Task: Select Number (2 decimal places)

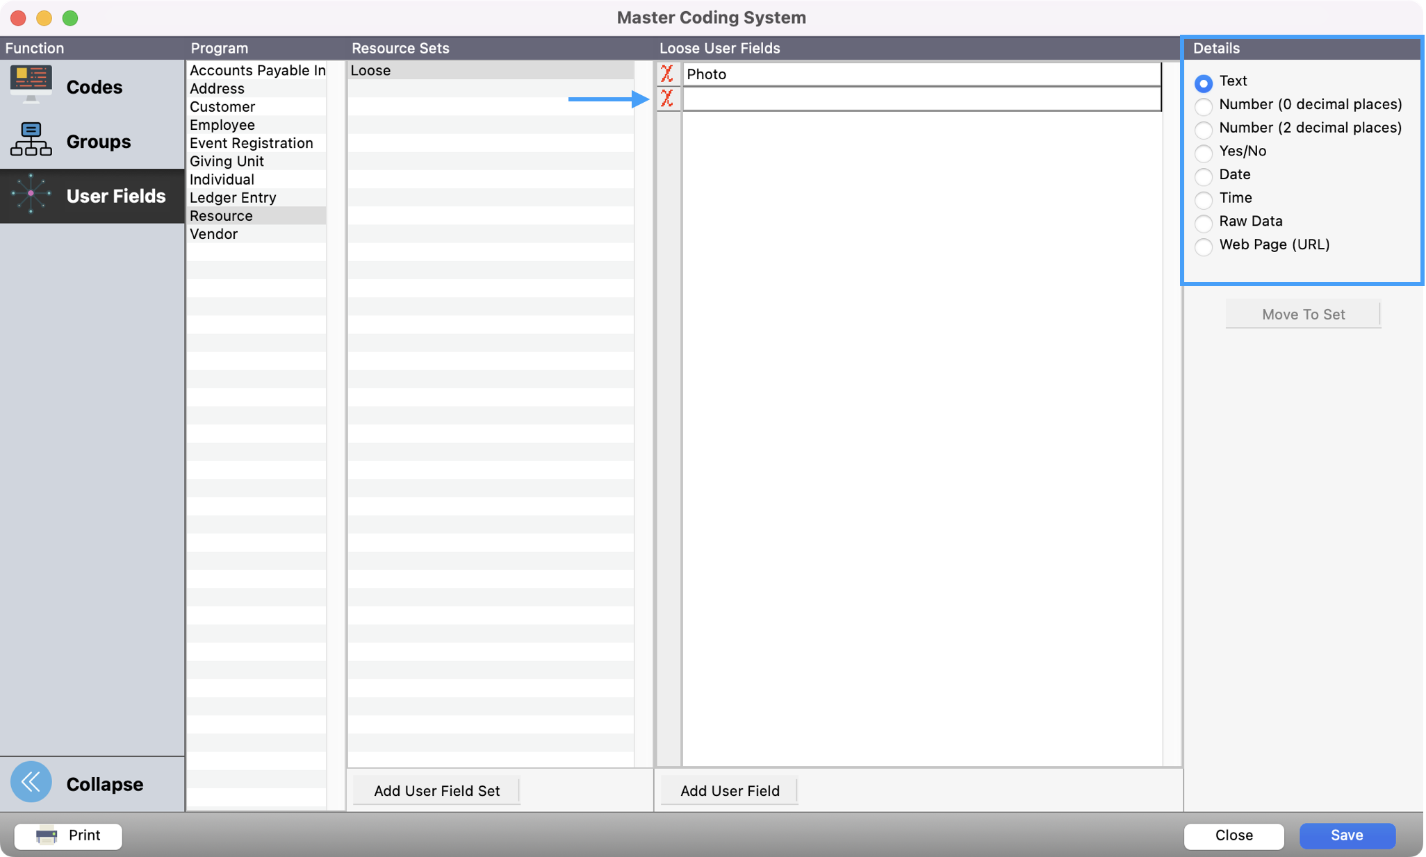Action: coord(1204,130)
